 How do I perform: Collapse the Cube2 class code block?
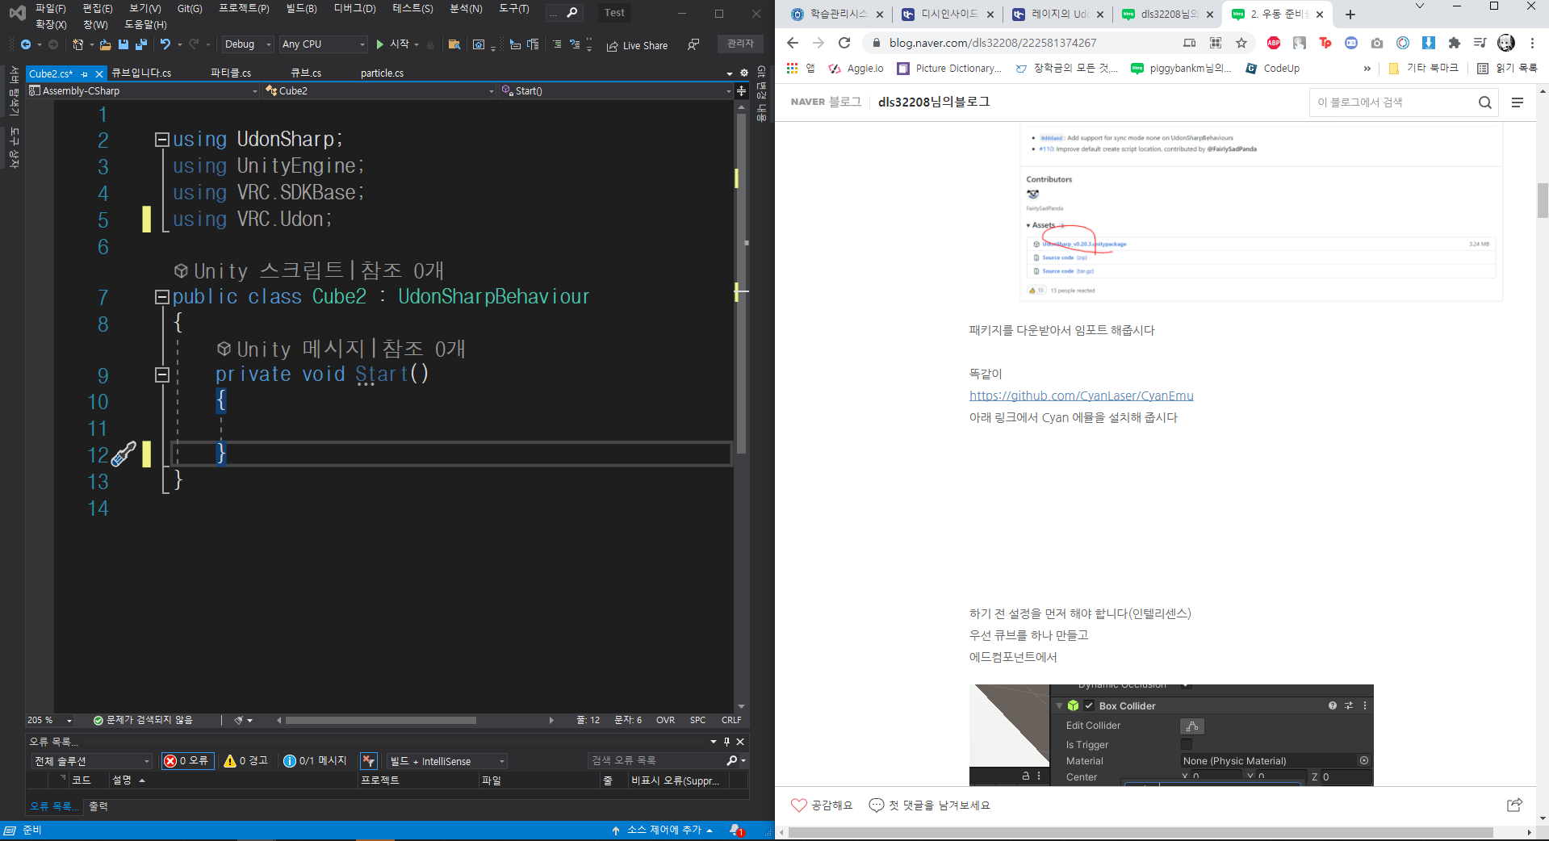(x=161, y=297)
